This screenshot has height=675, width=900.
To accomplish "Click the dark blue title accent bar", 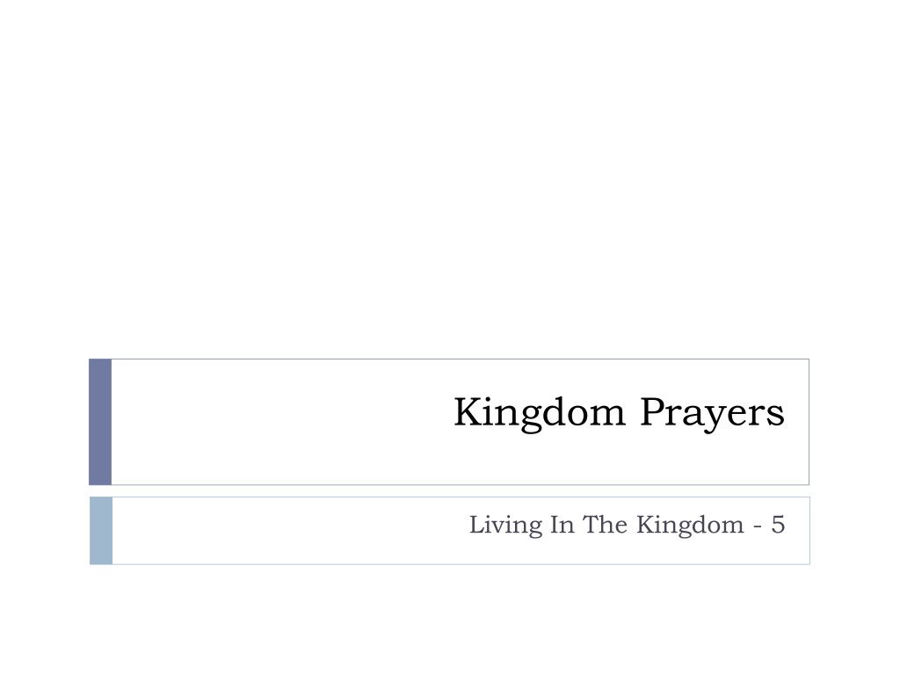I will 100,422.
